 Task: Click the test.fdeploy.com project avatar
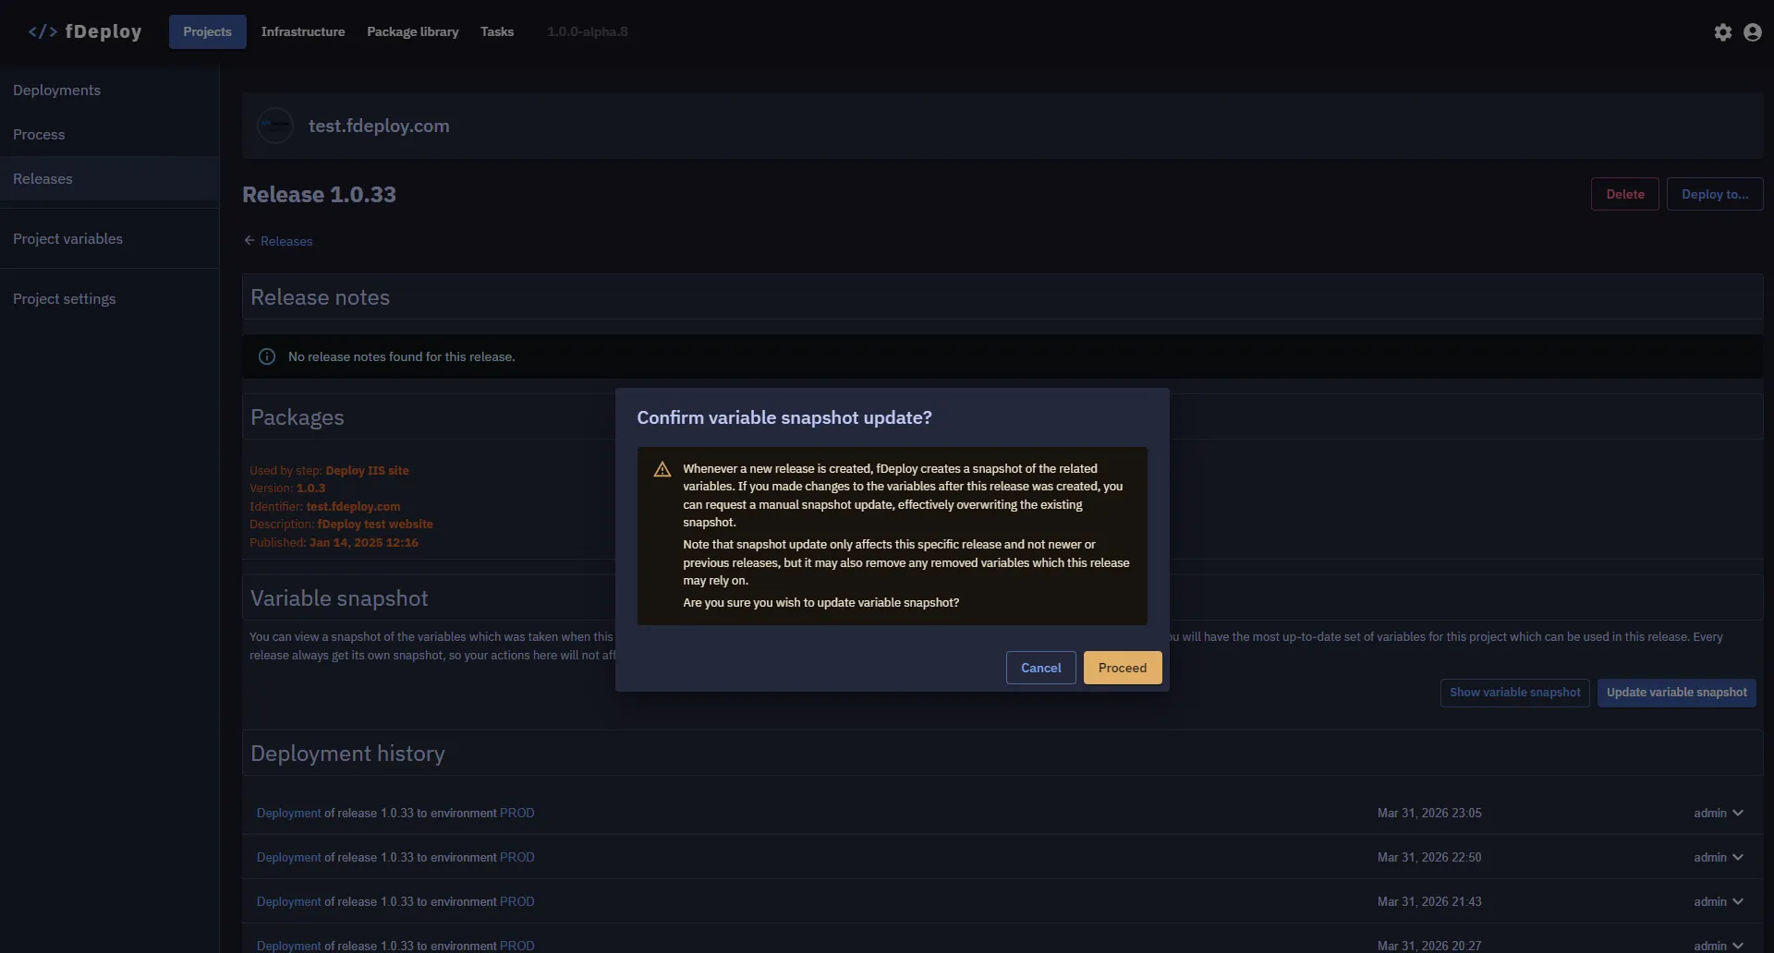[275, 126]
